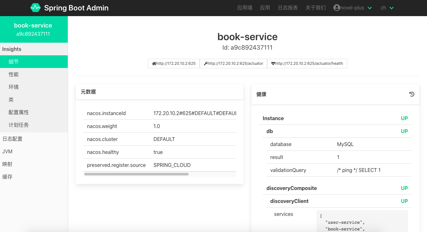Screen dimensions: 427x232
Task: Click the user avatar icon beside novel-plus
Action: coord(337,8)
